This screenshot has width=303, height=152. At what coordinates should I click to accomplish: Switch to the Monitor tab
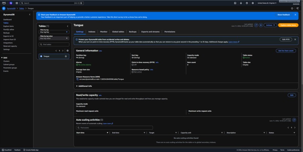pos(104,32)
